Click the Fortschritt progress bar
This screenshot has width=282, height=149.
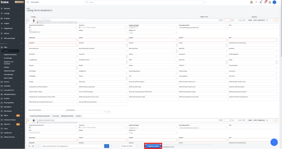pos(188,145)
